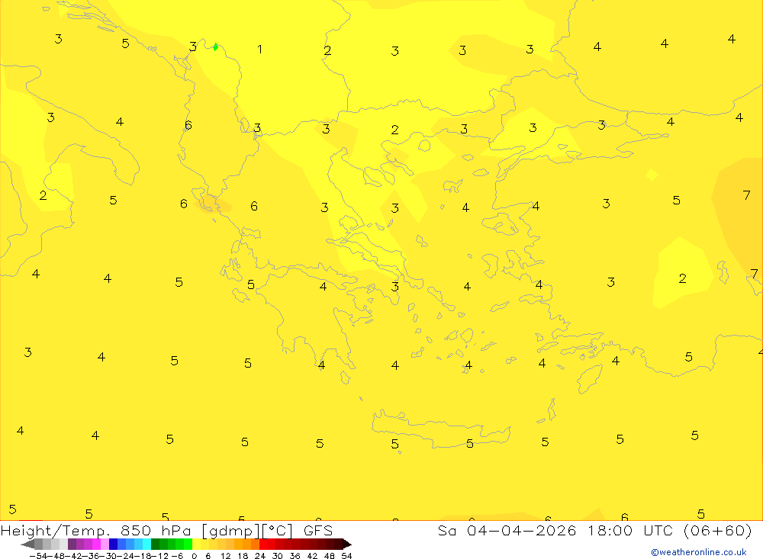Screen dimensions: 763x559
Task: Select the temperature value '1' on the map
Action: [260, 49]
